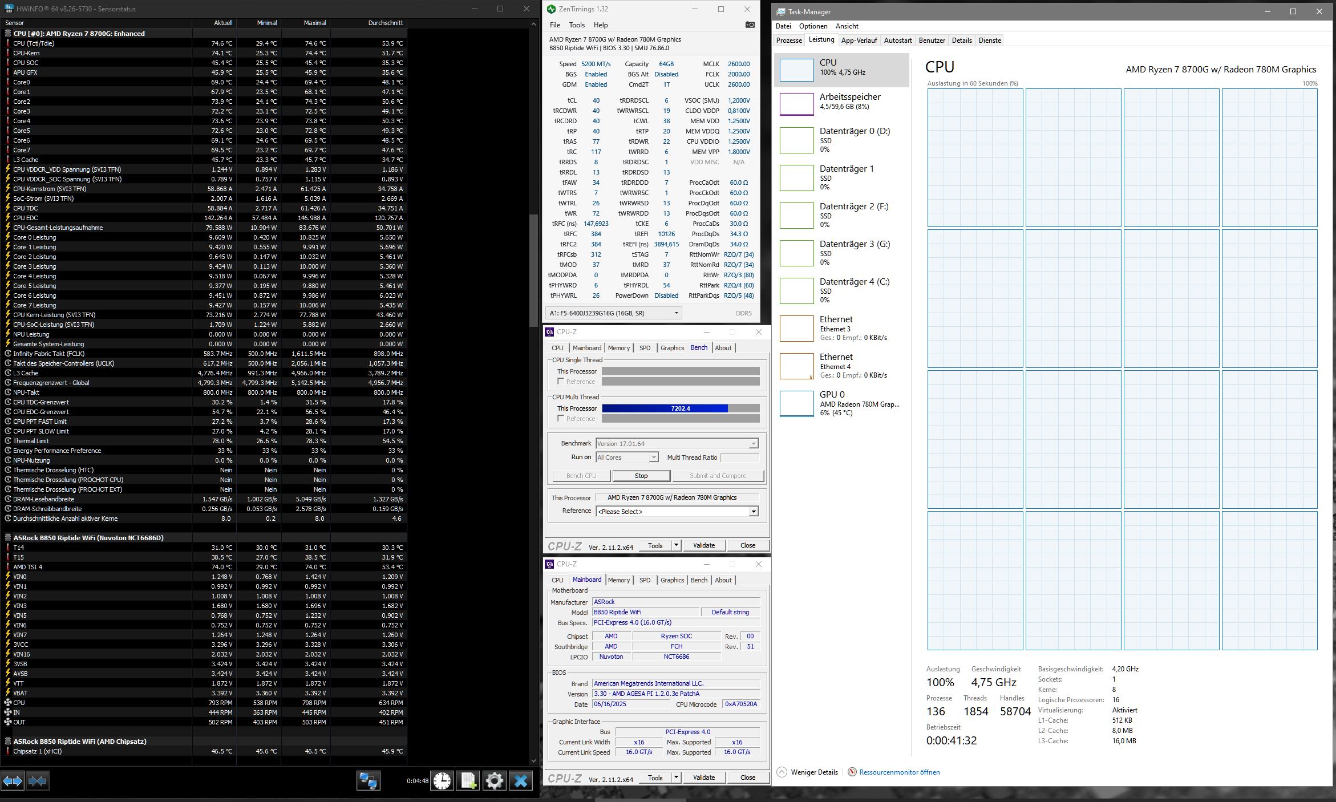Switch to the App-Verlauf tab
The width and height of the screenshot is (1336, 802).
coord(859,40)
